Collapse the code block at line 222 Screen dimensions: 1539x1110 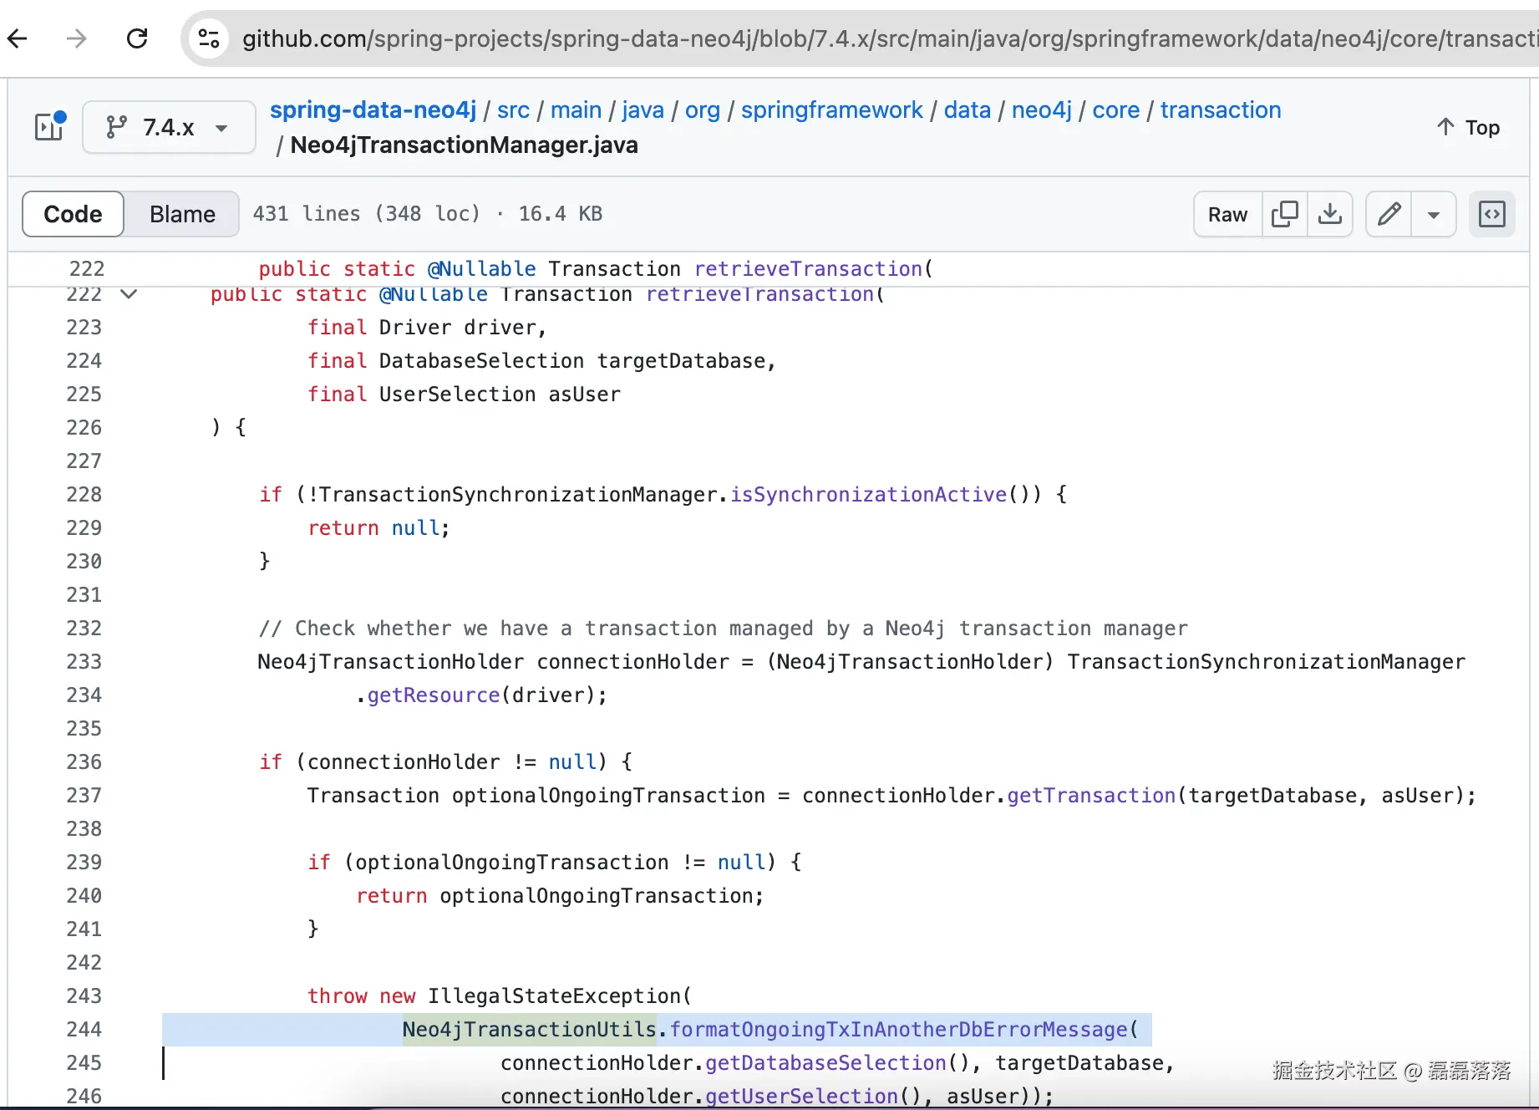point(129,293)
